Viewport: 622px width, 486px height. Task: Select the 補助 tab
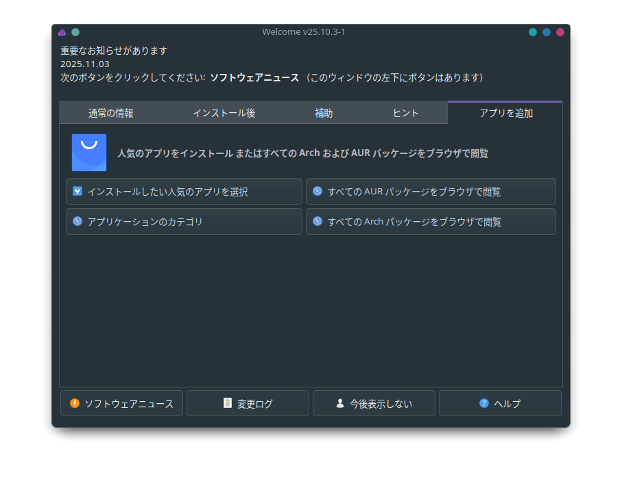coord(324,113)
